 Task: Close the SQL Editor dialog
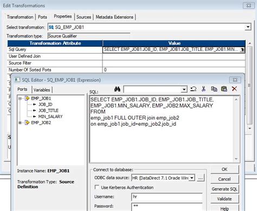[235, 80]
